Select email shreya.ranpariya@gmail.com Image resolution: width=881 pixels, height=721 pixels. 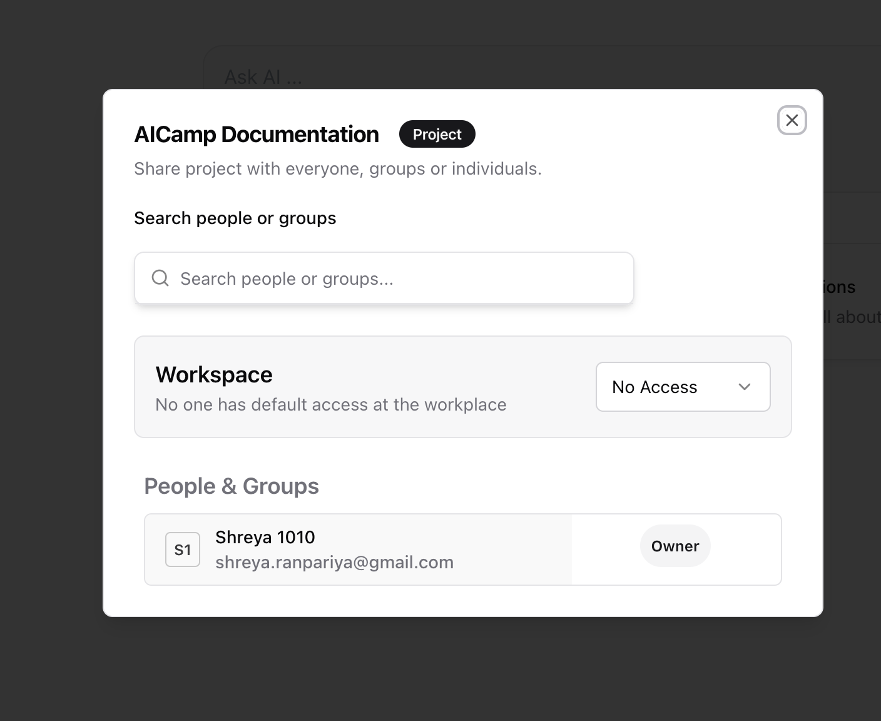tap(334, 562)
